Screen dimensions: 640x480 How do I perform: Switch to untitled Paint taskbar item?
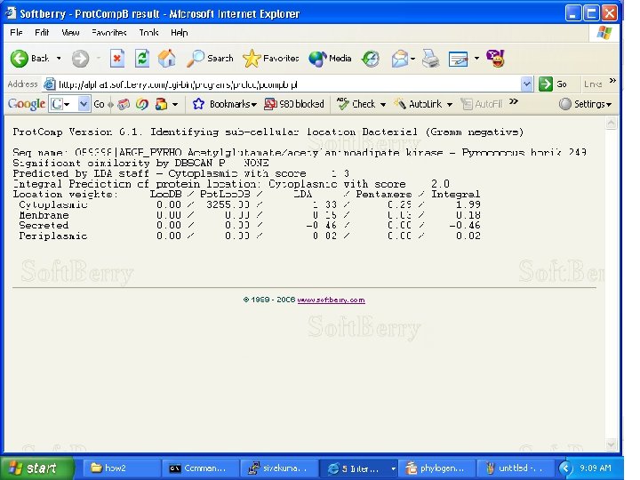point(515,468)
